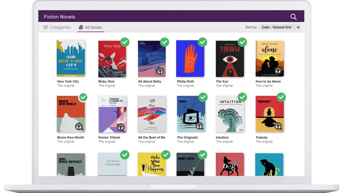Click headphones icon on Brave New World cover

point(79,127)
